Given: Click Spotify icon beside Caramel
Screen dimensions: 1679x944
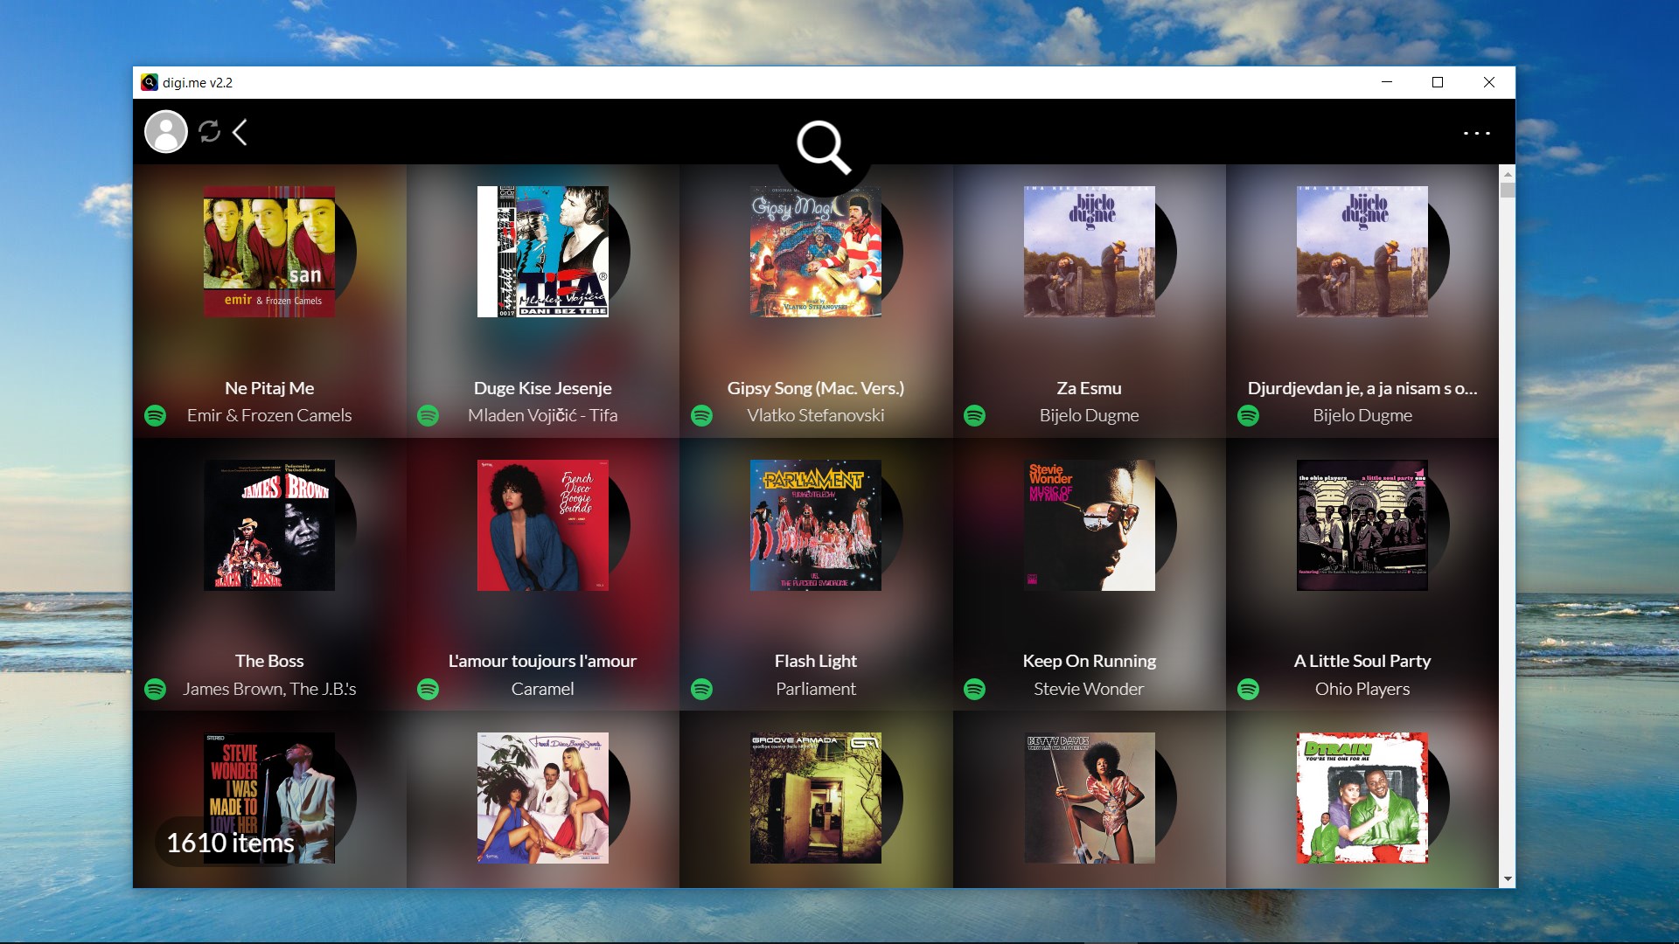Looking at the screenshot, I should click(428, 689).
